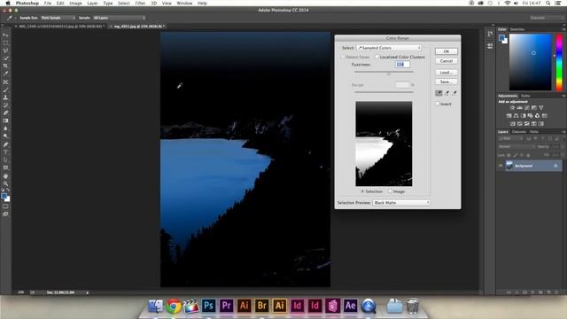Add a Brightness/Contrast adjustment
Viewport: 567px width, 319px height.
pyautogui.click(x=512, y=108)
